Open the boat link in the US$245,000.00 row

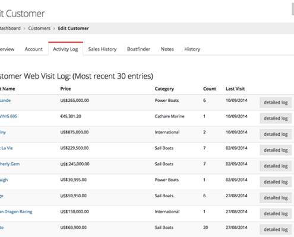click(x=10, y=164)
